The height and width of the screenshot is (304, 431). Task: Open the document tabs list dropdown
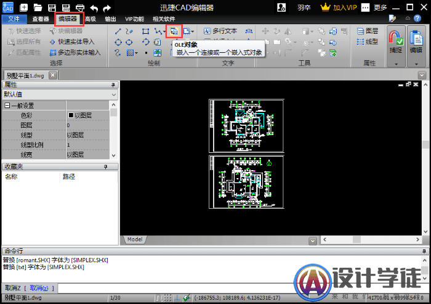point(422,75)
